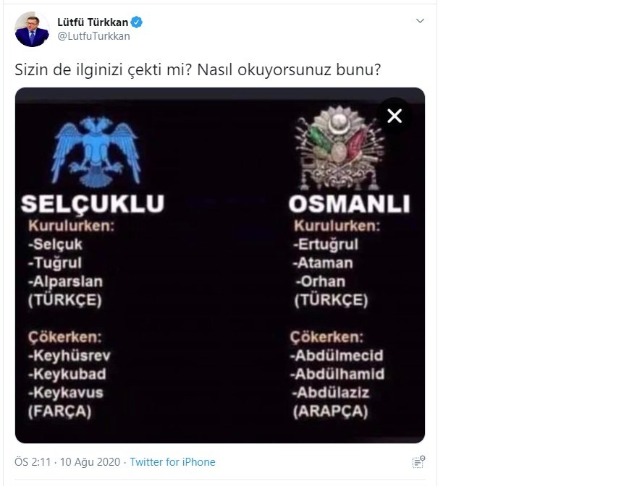
Task: Click Lütfü Türkkan's profile avatar
Action: click(x=32, y=29)
